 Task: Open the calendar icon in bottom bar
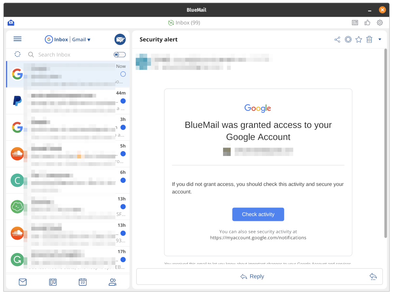click(x=83, y=282)
